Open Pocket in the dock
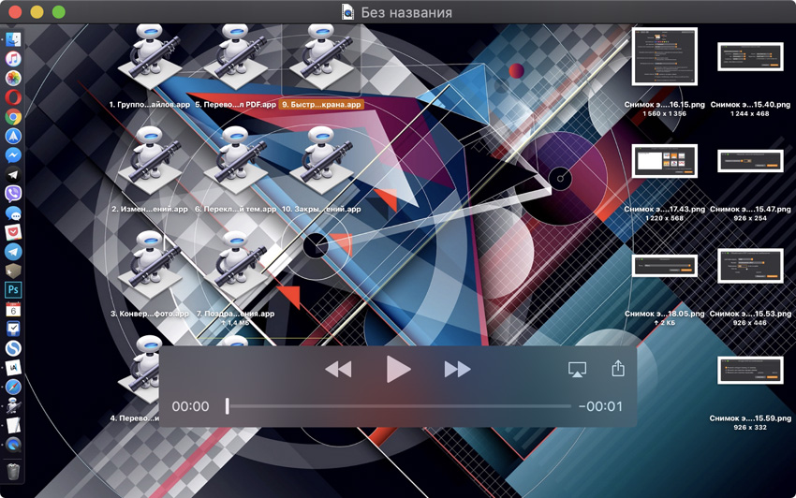This screenshot has height=498, width=796. 13,232
